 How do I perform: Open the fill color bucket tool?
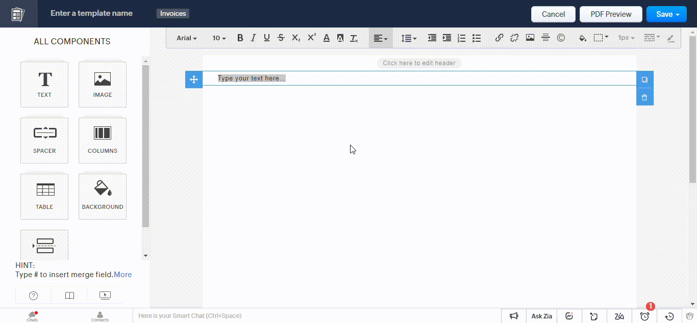point(583,38)
